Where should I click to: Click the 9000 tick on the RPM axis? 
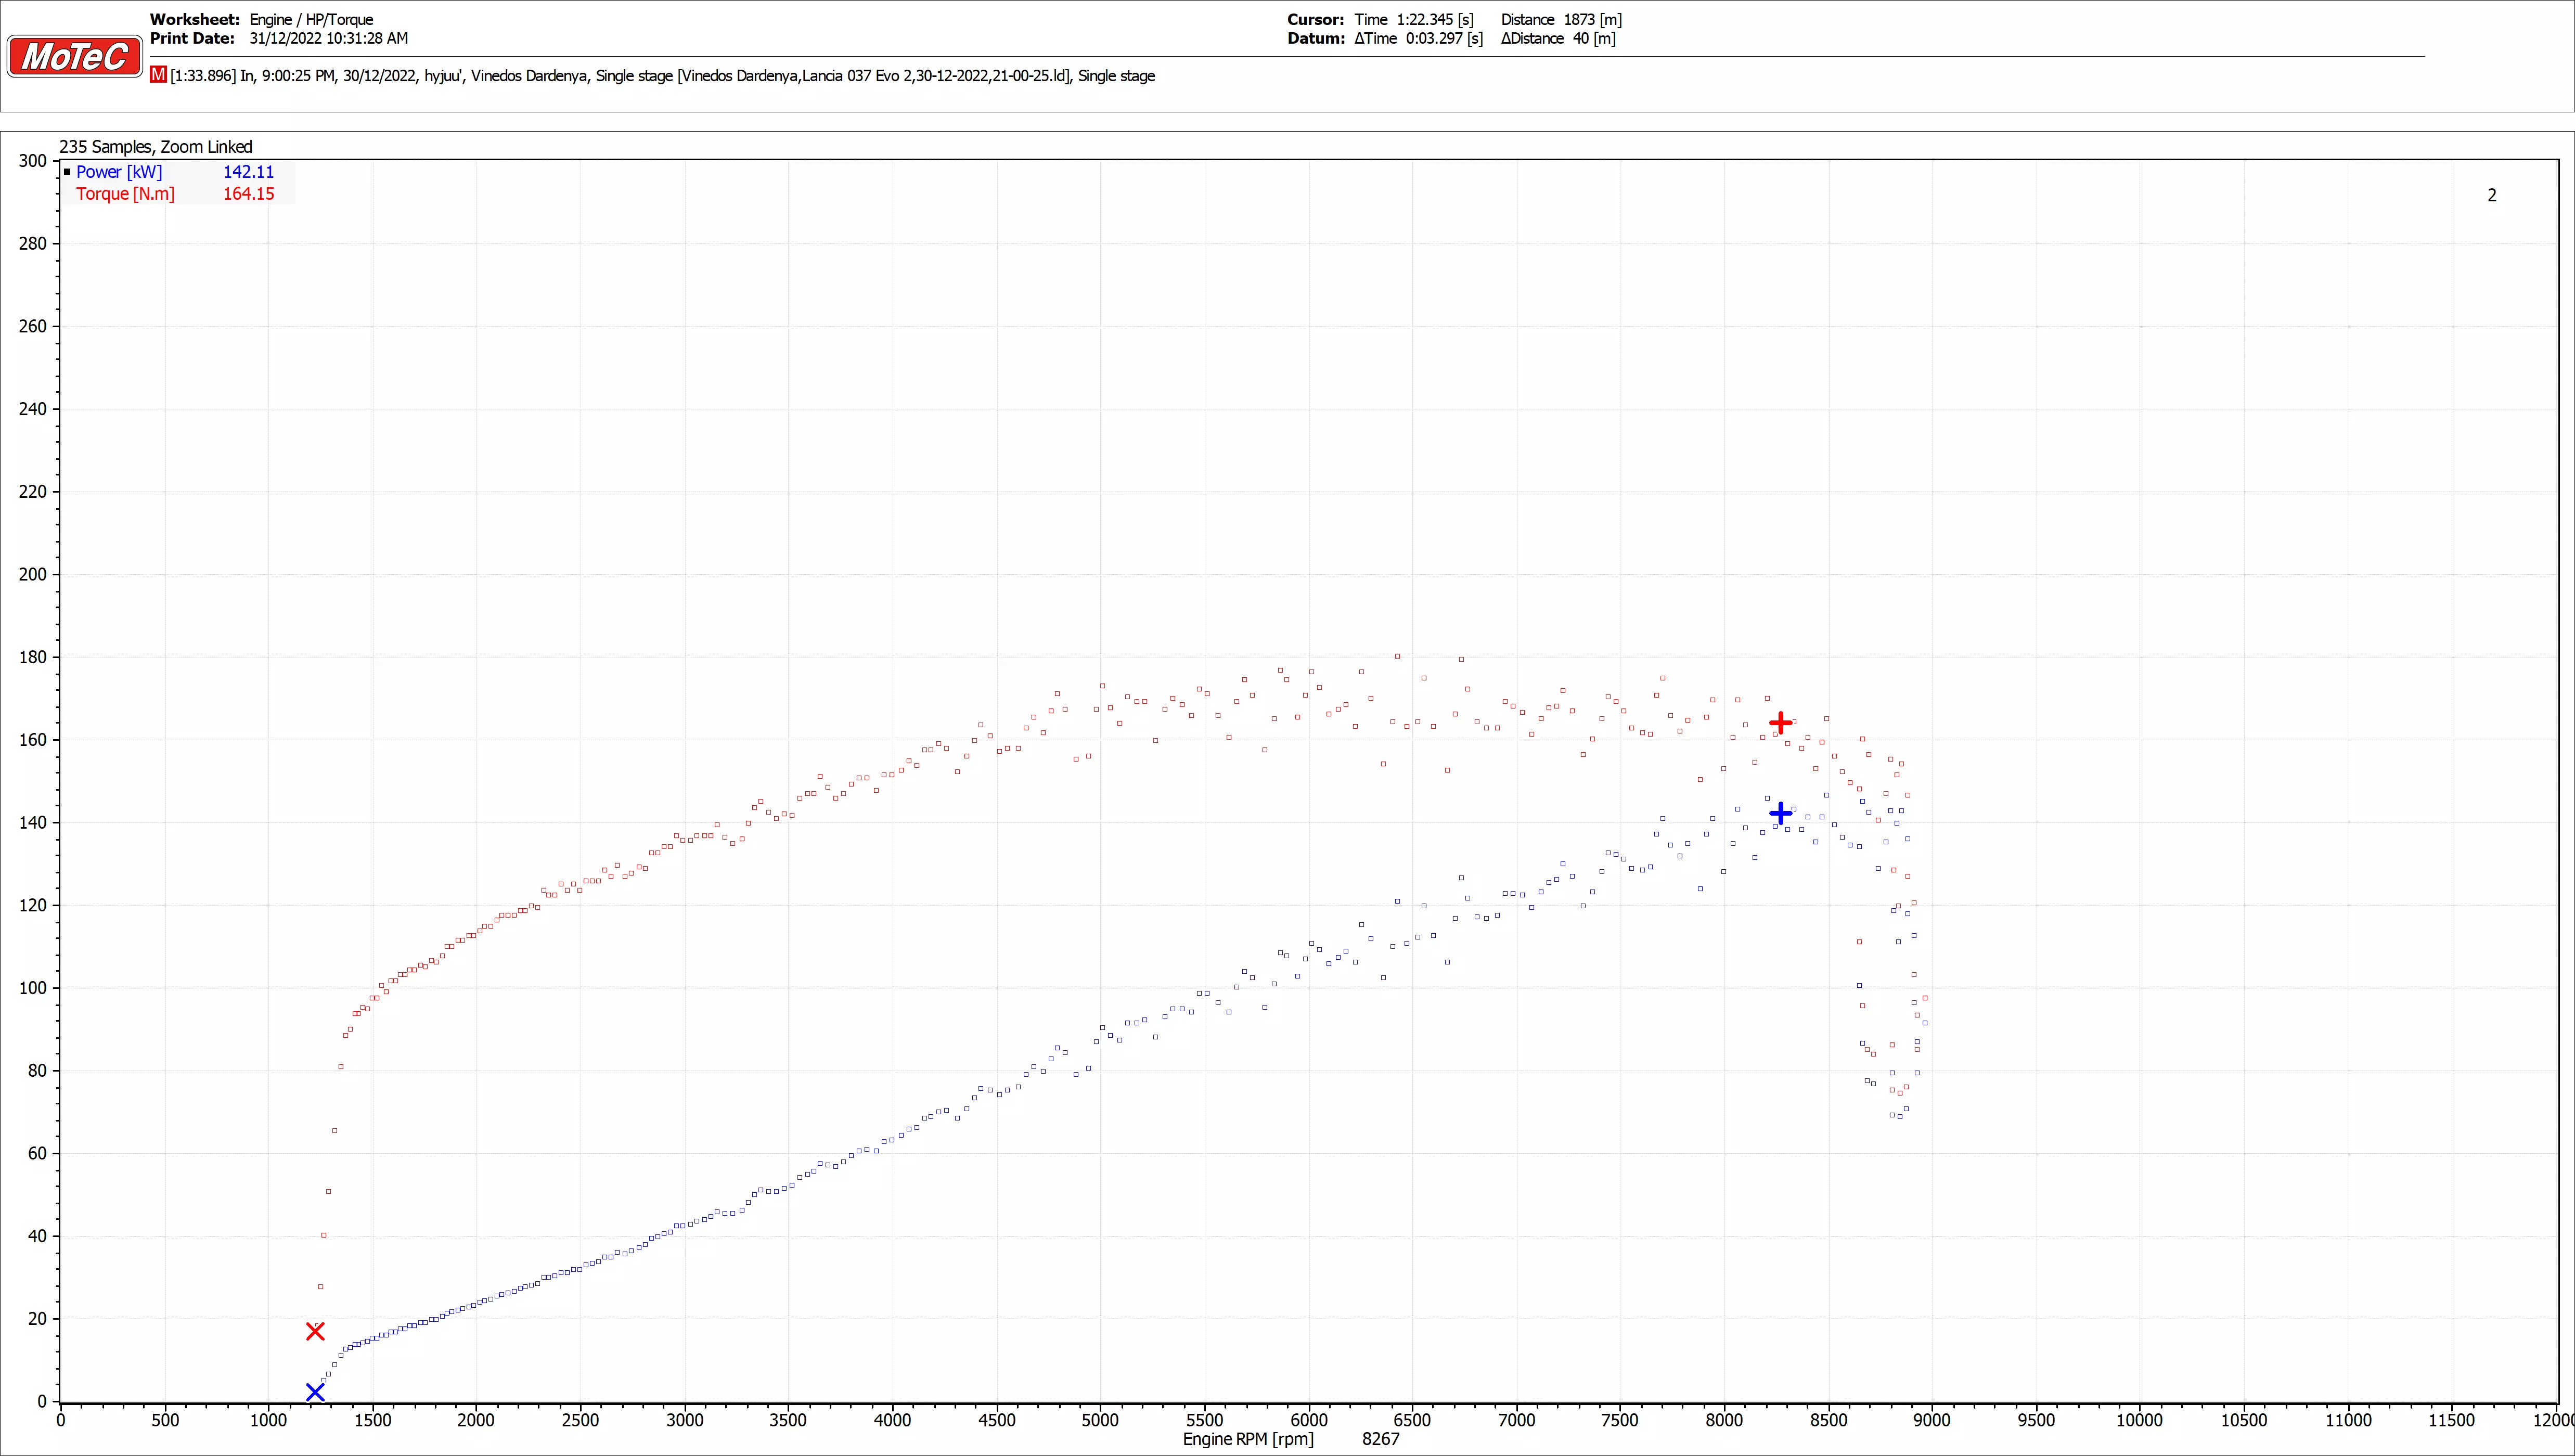coord(1931,1420)
